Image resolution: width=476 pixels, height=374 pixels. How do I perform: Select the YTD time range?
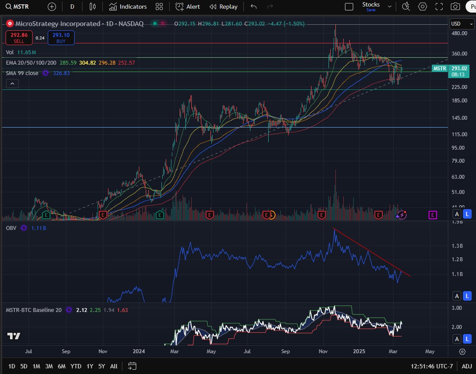pyautogui.click(x=76, y=366)
